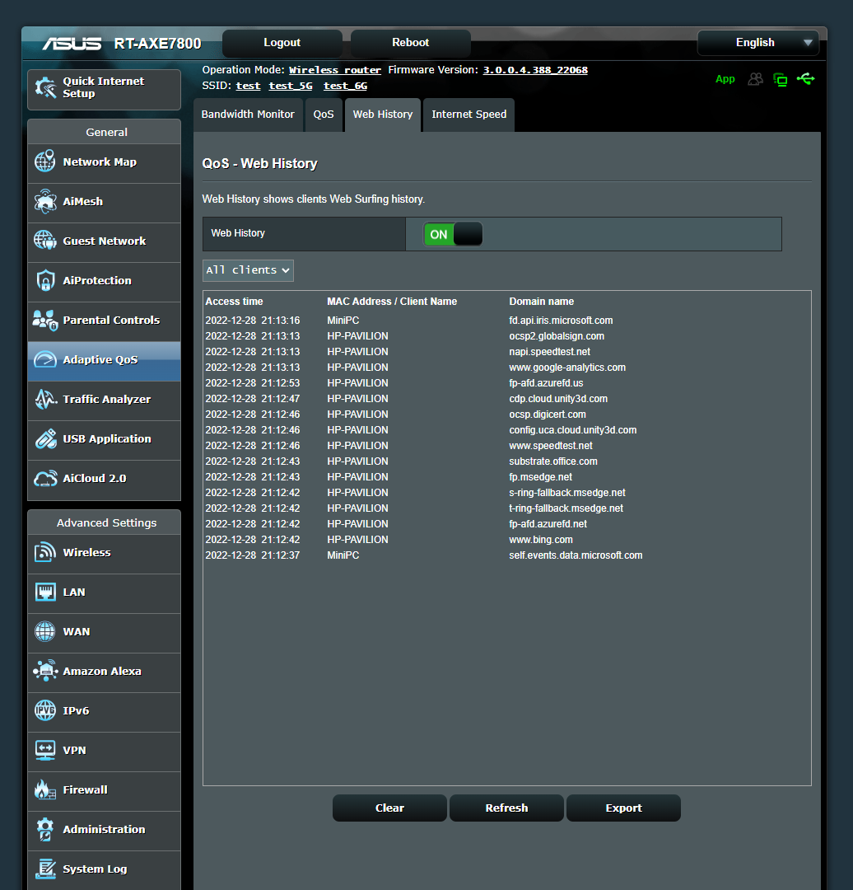Open firmware version 3.0.0.4.388_22068 link
Image resolution: width=853 pixels, height=890 pixels.
pyautogui.click(x=535, y=70)
